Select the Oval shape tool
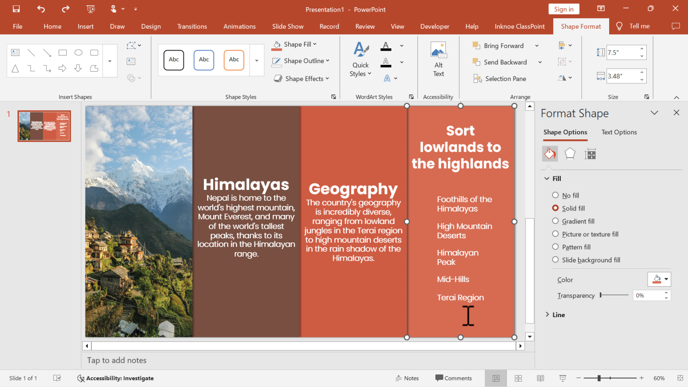The image size is (688, 387). point(78,52)
